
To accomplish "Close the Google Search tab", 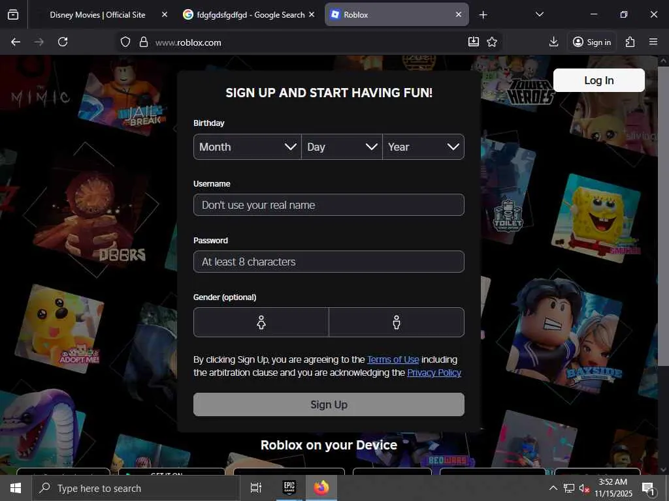I will coord(312,14).
